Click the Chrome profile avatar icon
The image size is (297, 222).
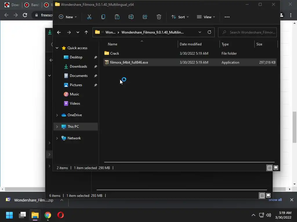pos(282,15)
